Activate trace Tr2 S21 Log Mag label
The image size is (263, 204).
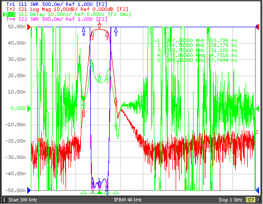pos(67,9)
